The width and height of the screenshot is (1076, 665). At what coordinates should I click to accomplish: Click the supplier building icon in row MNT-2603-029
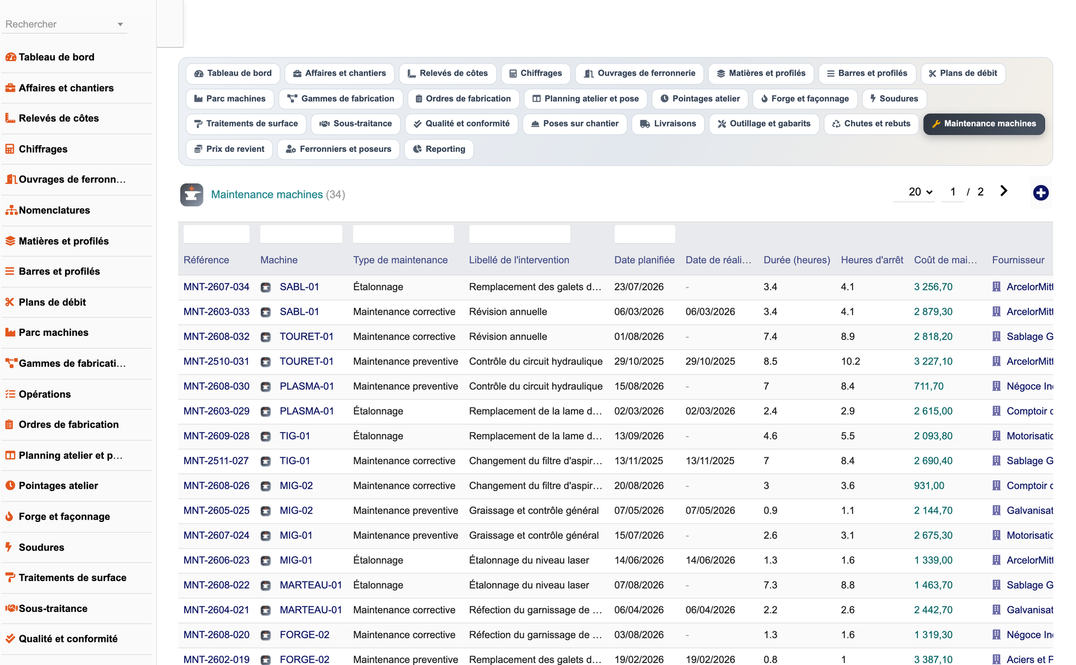tap(996, 411)
